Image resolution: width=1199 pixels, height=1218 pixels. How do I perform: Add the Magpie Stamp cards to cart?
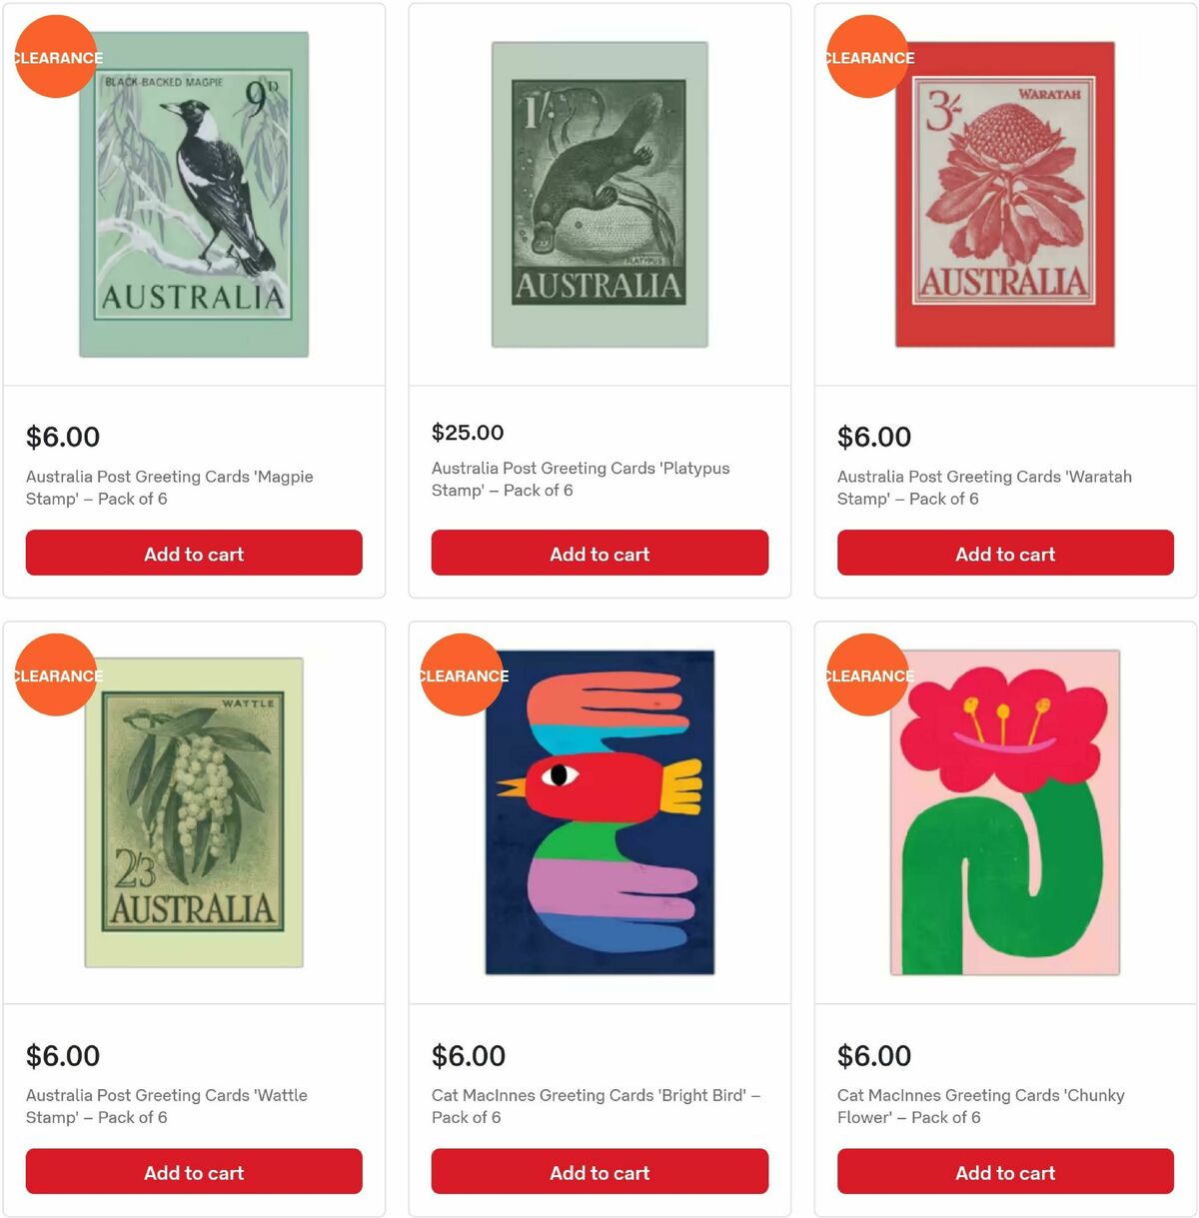tap(194, 553)
